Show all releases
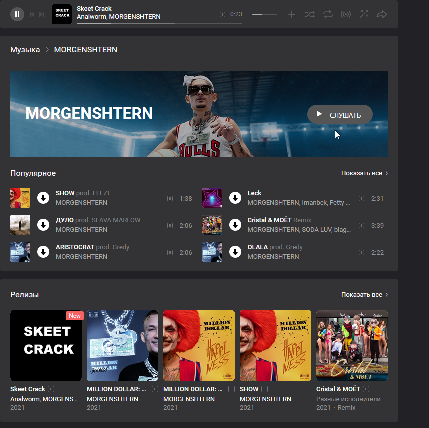This screenshot has height=428, width=429. pyautogui.click(x=364, y=295)
